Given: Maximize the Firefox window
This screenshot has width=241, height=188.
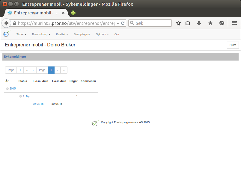Looking at the screenshot, I should [16, 4].
